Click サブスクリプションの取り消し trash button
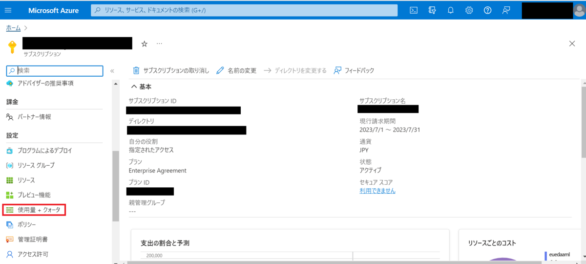Viewport: 586px width, 264px height. (171, 70)
